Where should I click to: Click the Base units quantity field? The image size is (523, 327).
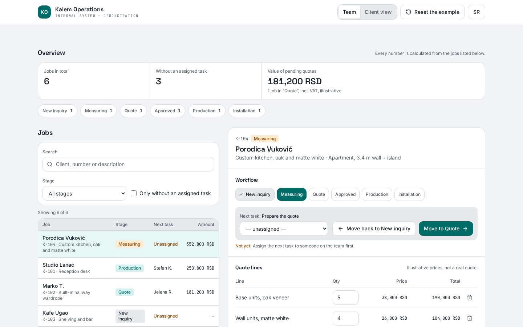[x=345, y=298]
